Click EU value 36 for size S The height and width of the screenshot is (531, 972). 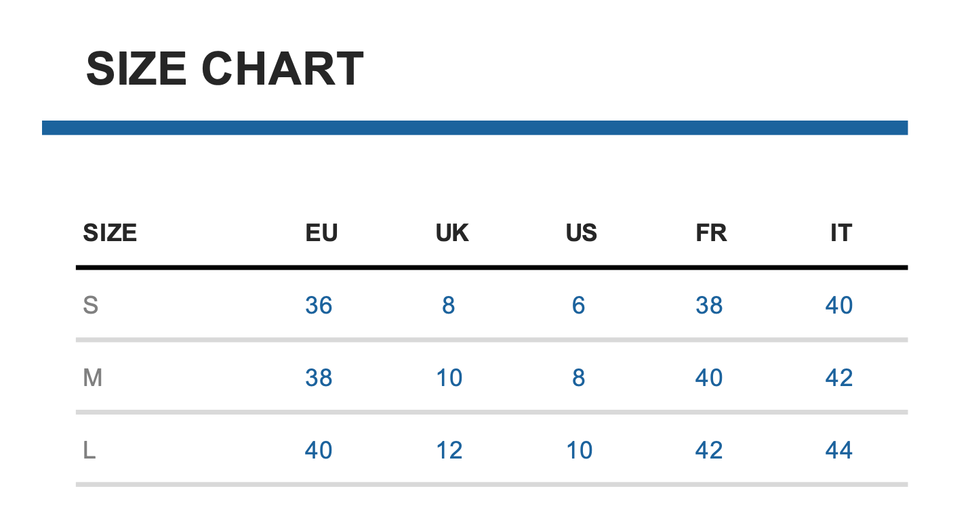click(x=319, y=305)
